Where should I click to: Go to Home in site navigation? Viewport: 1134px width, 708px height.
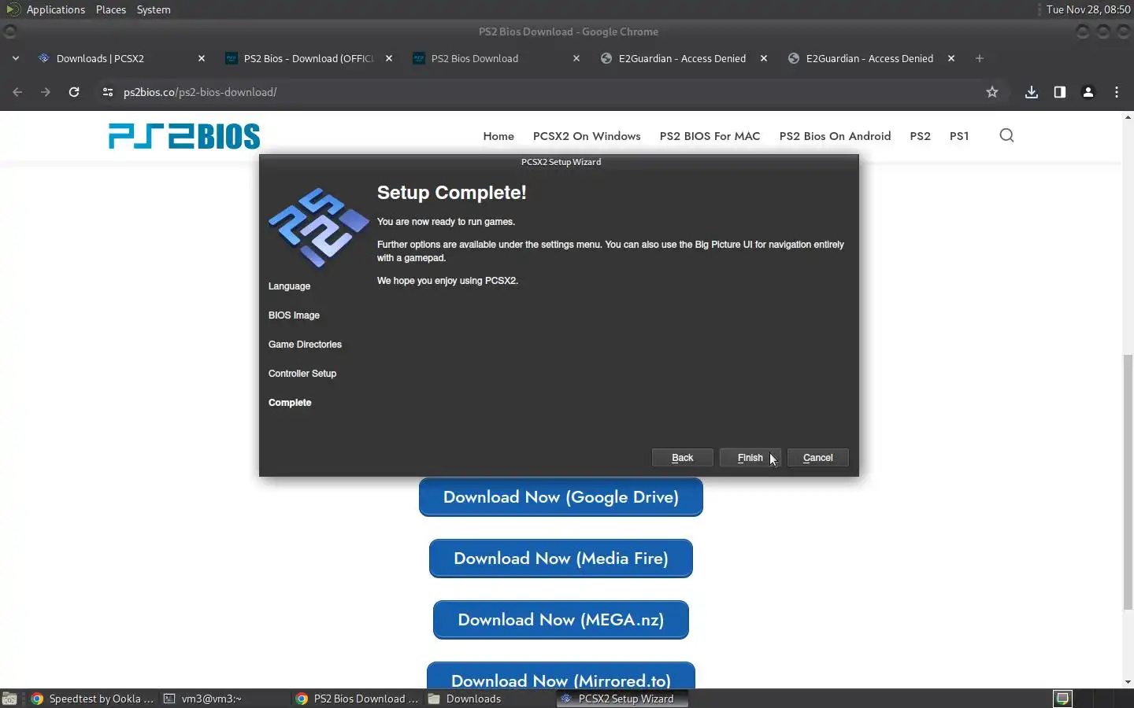pyautogui.click(x=498, y=136)
